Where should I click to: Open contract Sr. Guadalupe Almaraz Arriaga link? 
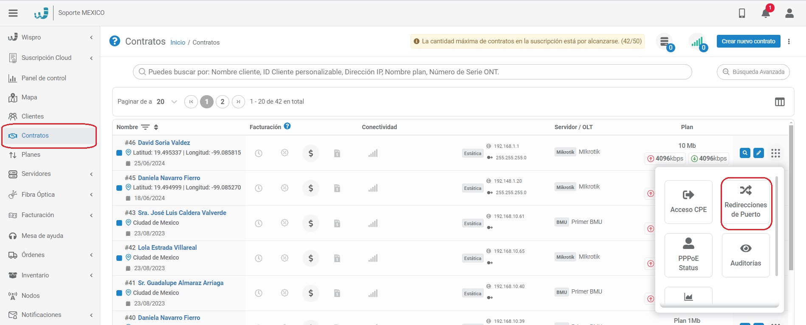coord(180,283)
